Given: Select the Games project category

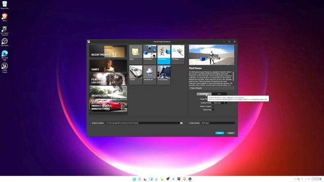Looking at the screenshot, I should [x=108, y=66].
